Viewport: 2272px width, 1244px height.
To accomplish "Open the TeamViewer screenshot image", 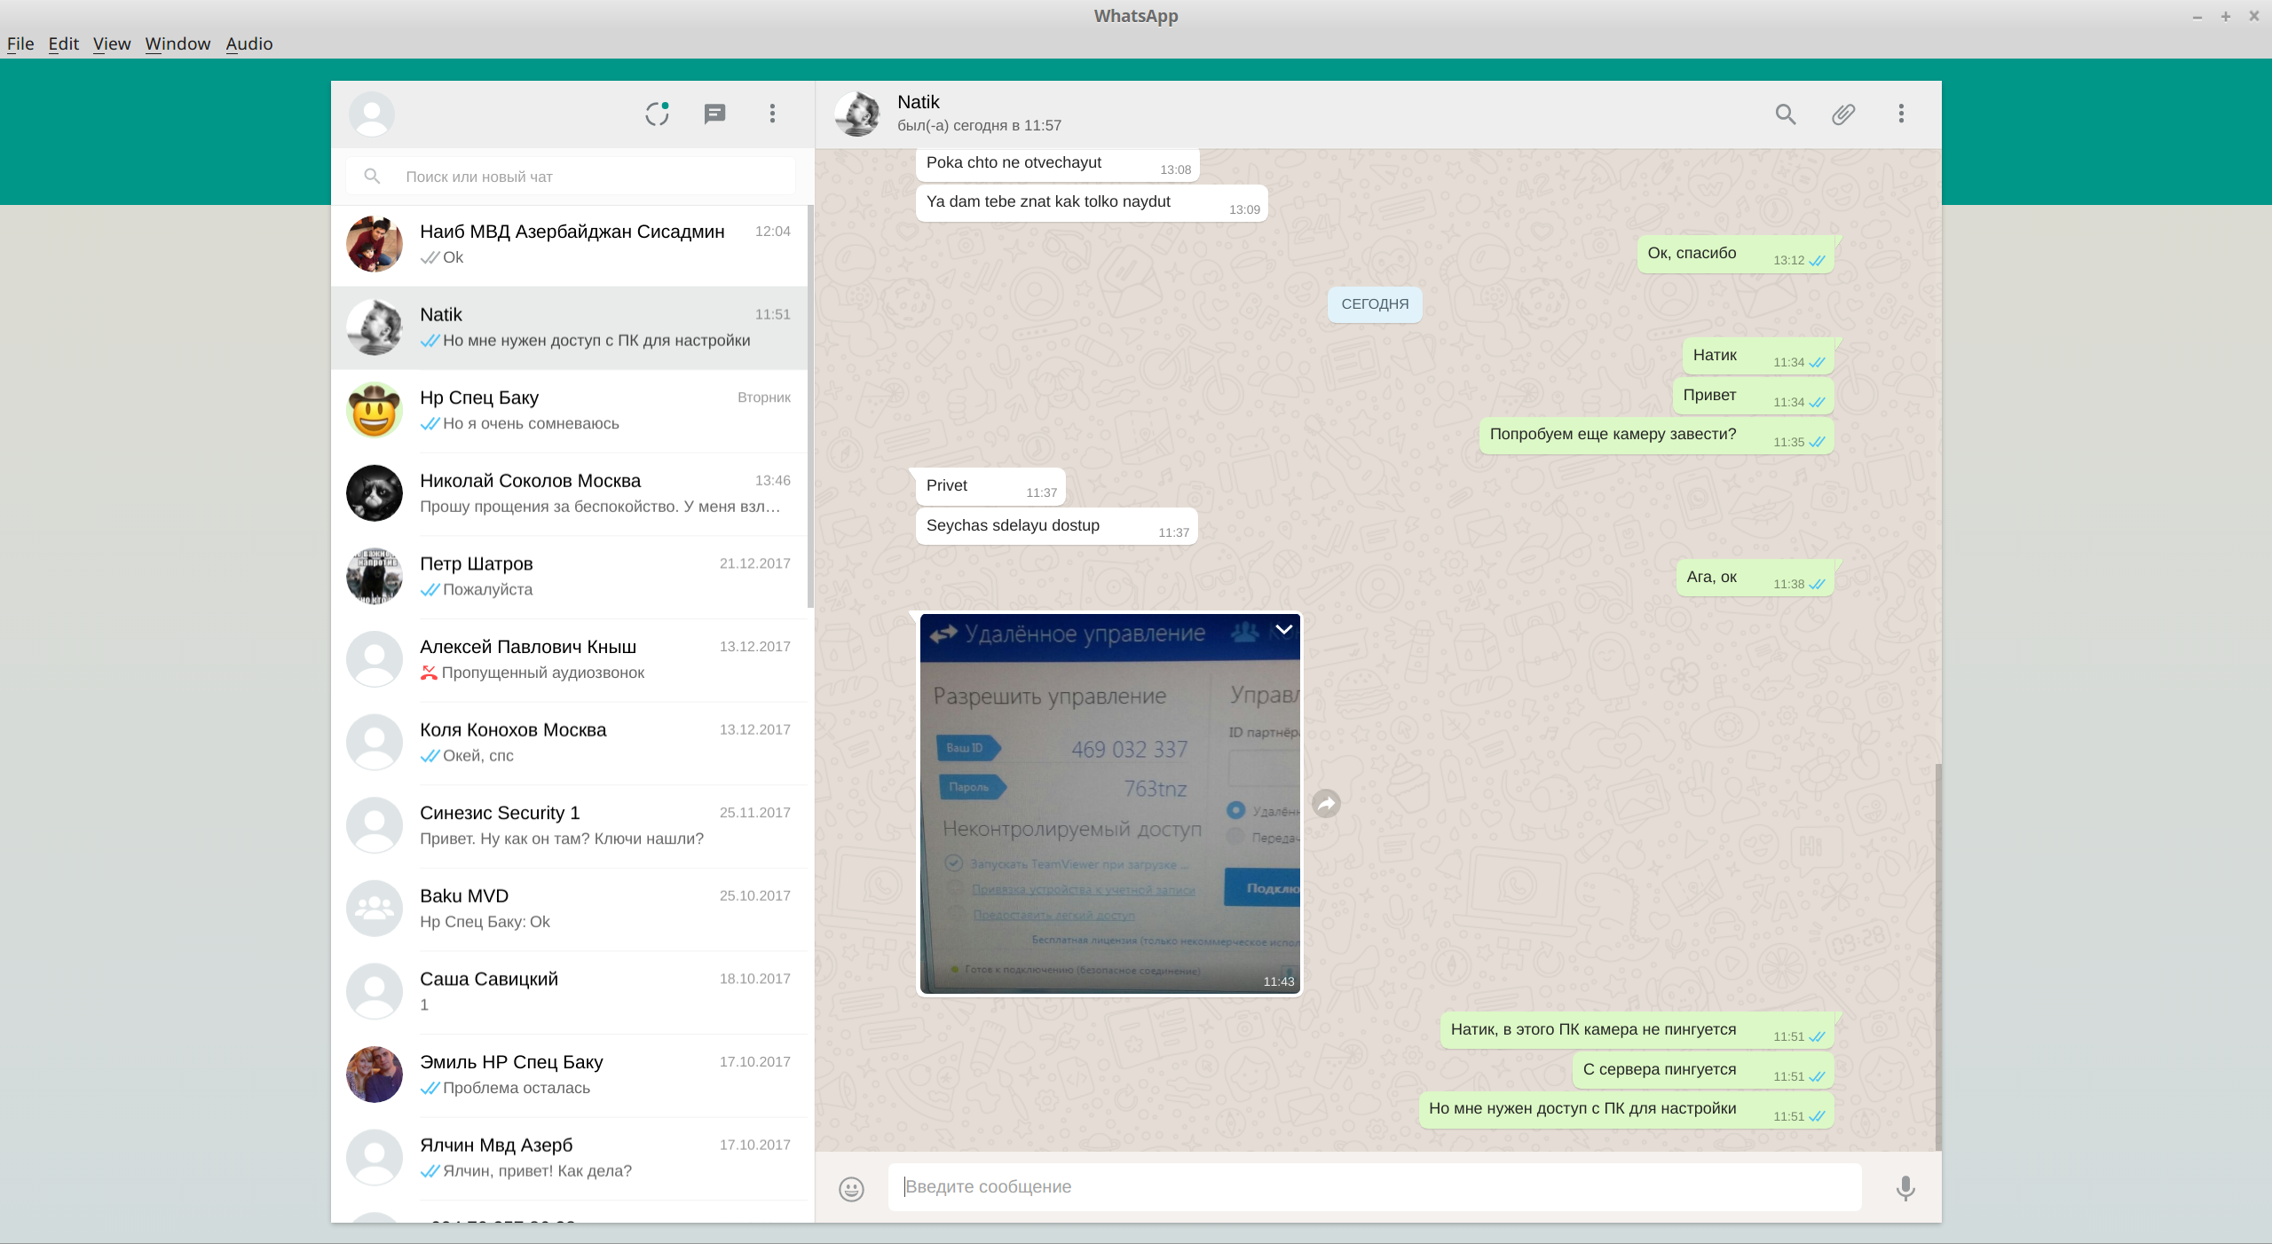I will coord(1109,804).
